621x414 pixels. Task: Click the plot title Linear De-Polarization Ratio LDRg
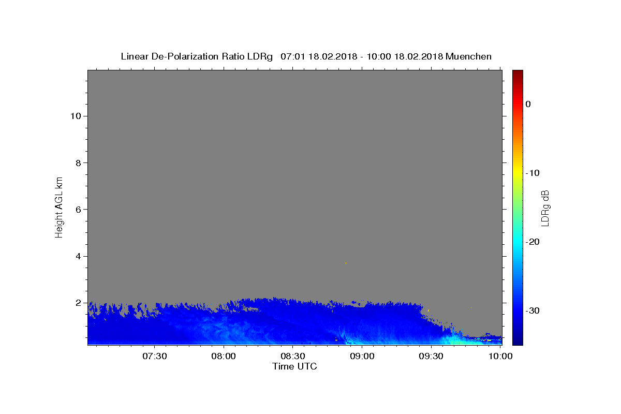tap(197, 56)
